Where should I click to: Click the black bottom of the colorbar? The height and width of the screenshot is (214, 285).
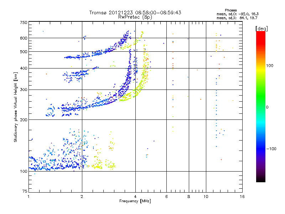pyautogui.click(x=261, y=179)
